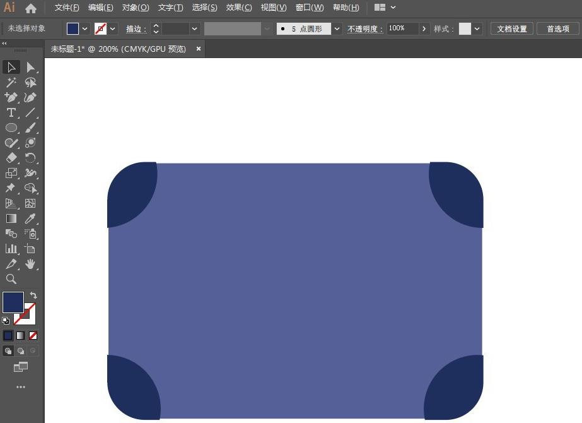Swap fill and stroke colors
Viewport: 582px width, 423px height.
[x=33, y=295]
